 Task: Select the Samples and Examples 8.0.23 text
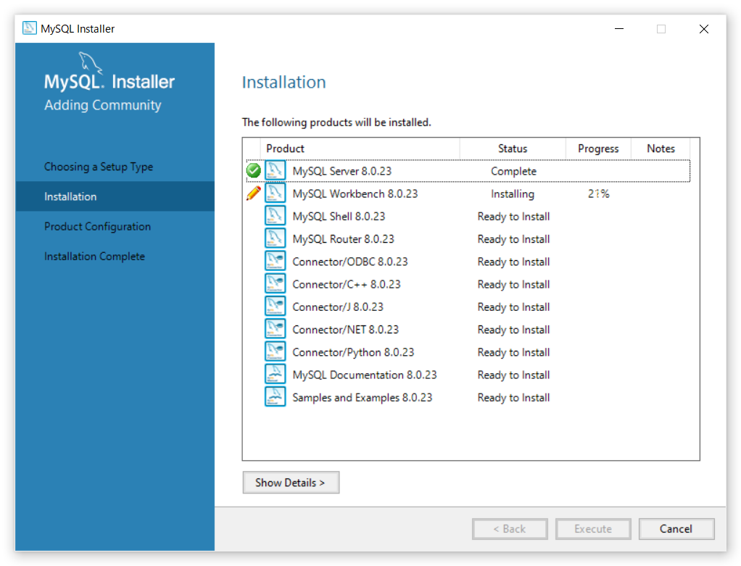[363, 398]
